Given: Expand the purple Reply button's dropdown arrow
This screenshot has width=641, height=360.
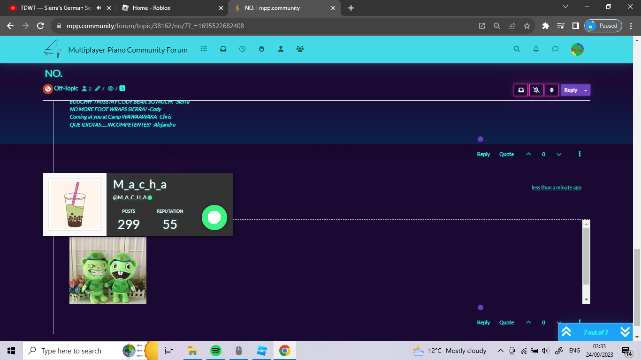Looking at the screenshot, I should pyautogui.click(x=586, y=90).
